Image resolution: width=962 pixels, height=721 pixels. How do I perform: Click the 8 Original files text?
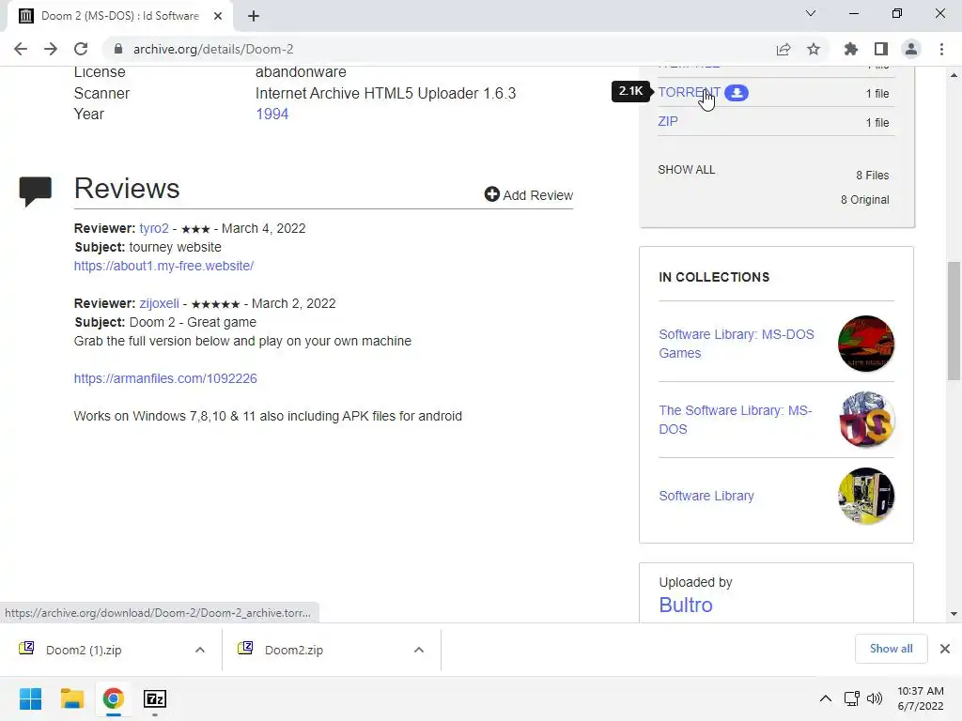point(864,200)
